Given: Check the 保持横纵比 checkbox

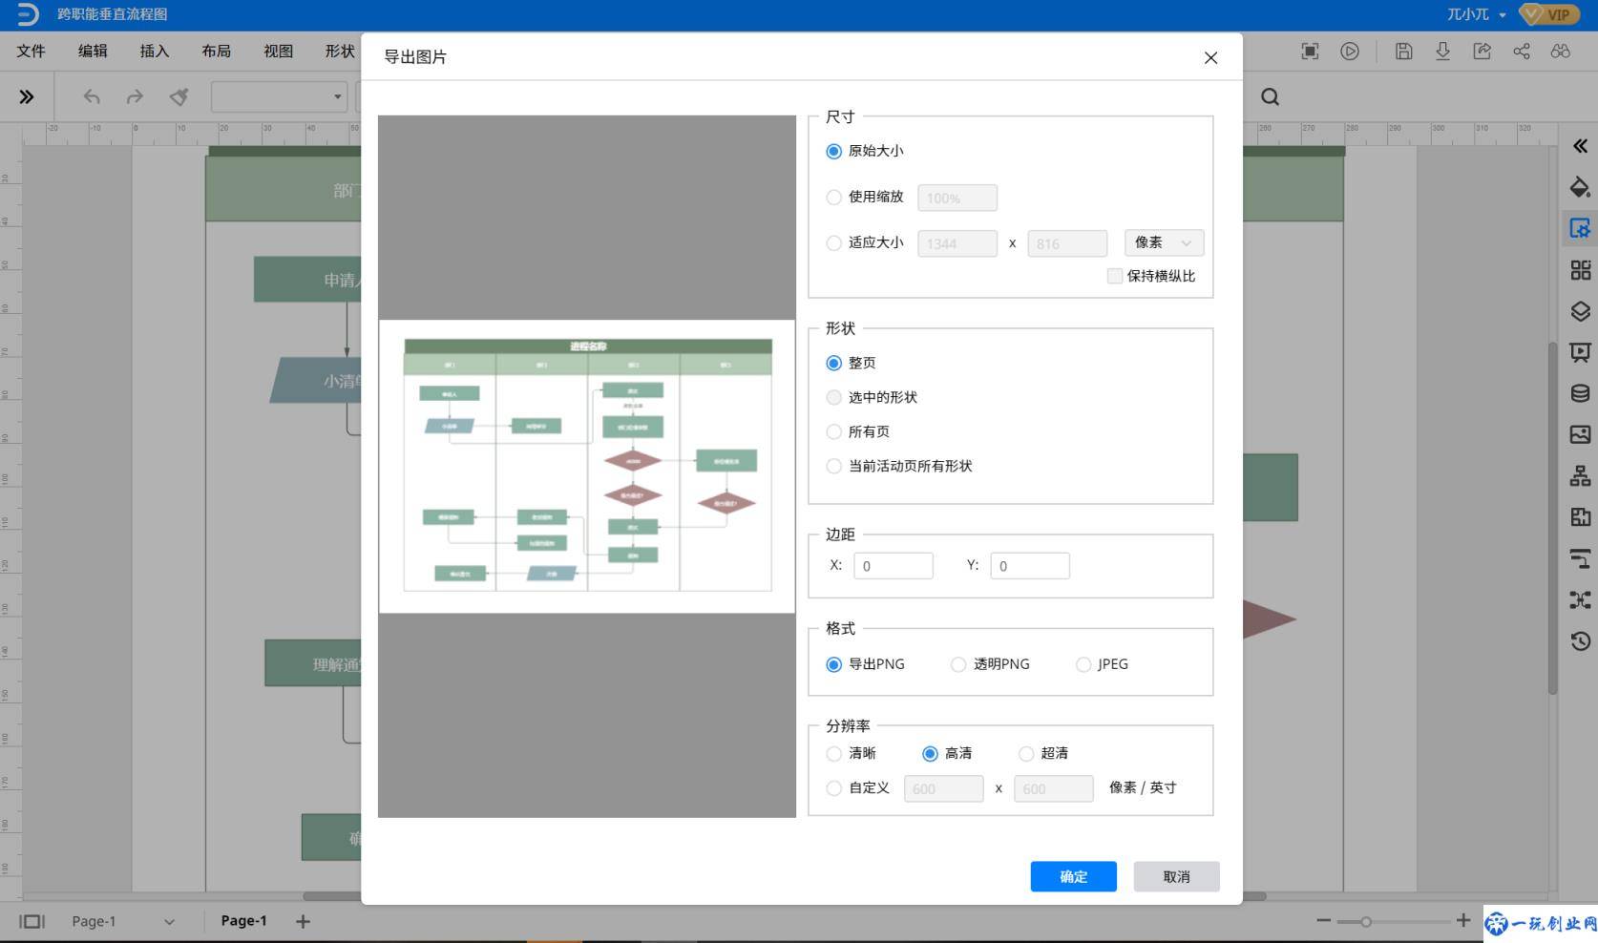Looking at the screenshot, I should tap(1114, 276).
